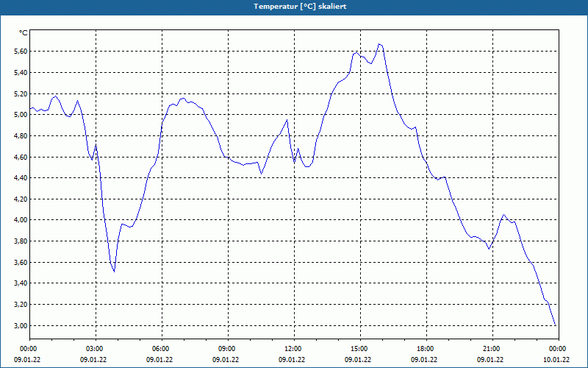Click the 18:00 time label

426,349
